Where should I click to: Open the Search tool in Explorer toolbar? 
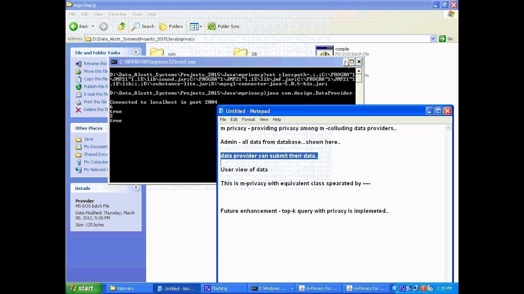point(142,27)
